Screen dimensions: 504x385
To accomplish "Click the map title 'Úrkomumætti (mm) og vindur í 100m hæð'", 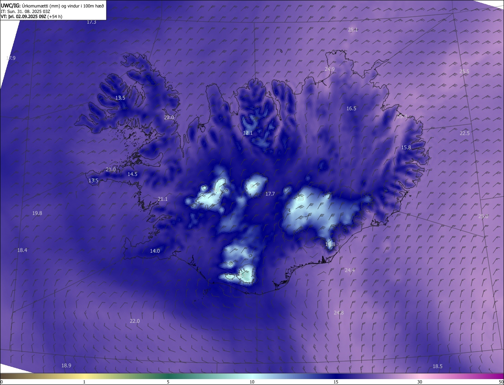I will (63, 6).
